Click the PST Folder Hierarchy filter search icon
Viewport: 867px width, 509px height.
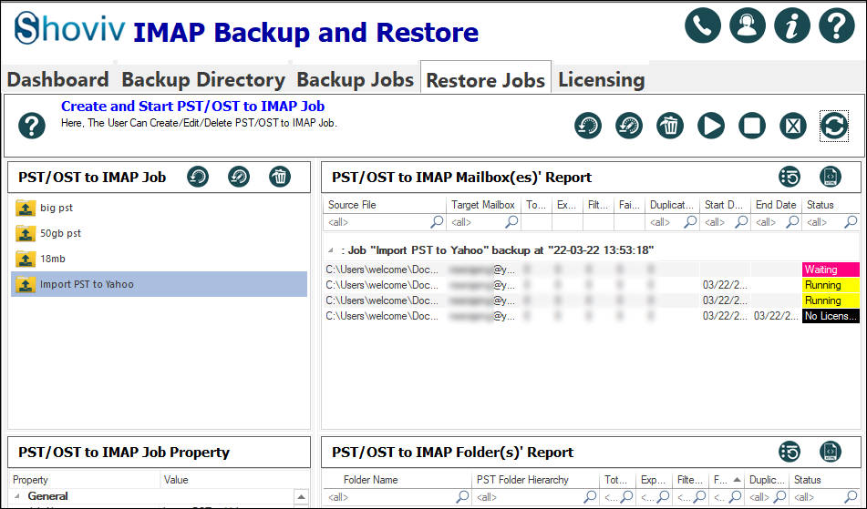pos(590,497)
